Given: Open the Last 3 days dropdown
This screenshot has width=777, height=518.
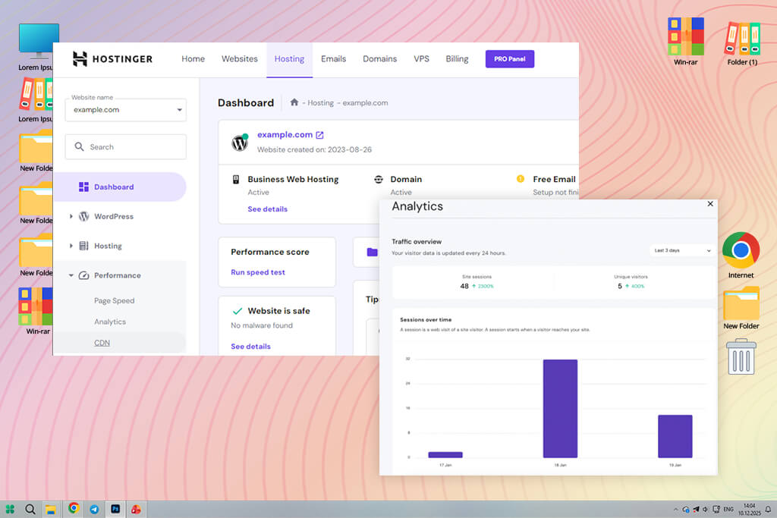Looking at the screenshot, I should 682,250.
